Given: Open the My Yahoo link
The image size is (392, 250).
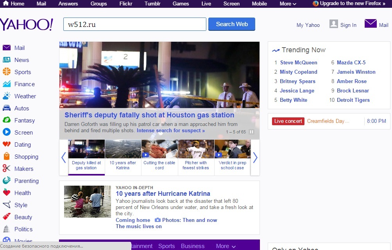Looking at the screenshot, I should pos(308,25).
